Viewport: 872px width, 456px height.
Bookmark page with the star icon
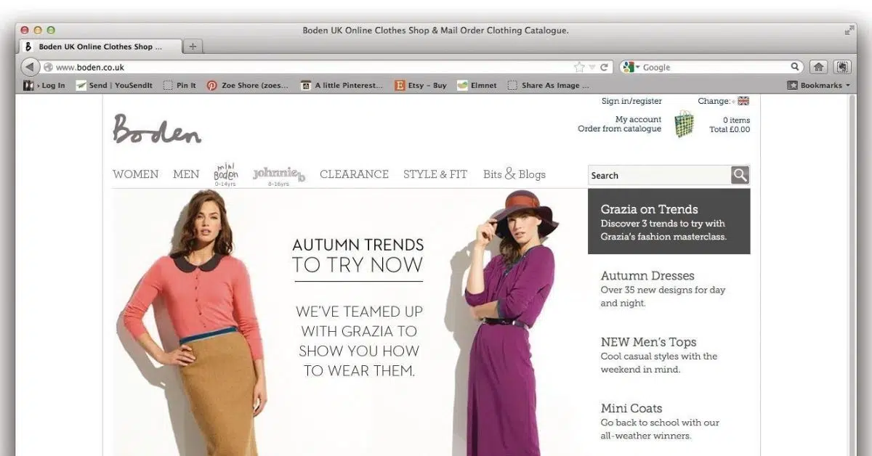[x=579, y=67]
